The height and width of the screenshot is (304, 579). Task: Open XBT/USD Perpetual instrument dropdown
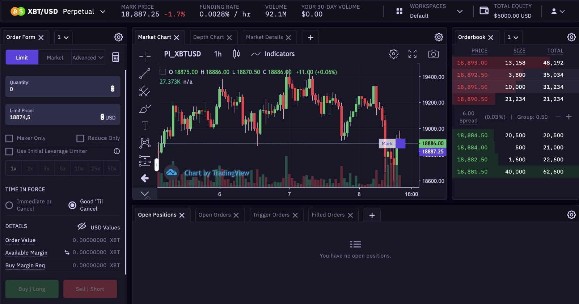point(103,11)
